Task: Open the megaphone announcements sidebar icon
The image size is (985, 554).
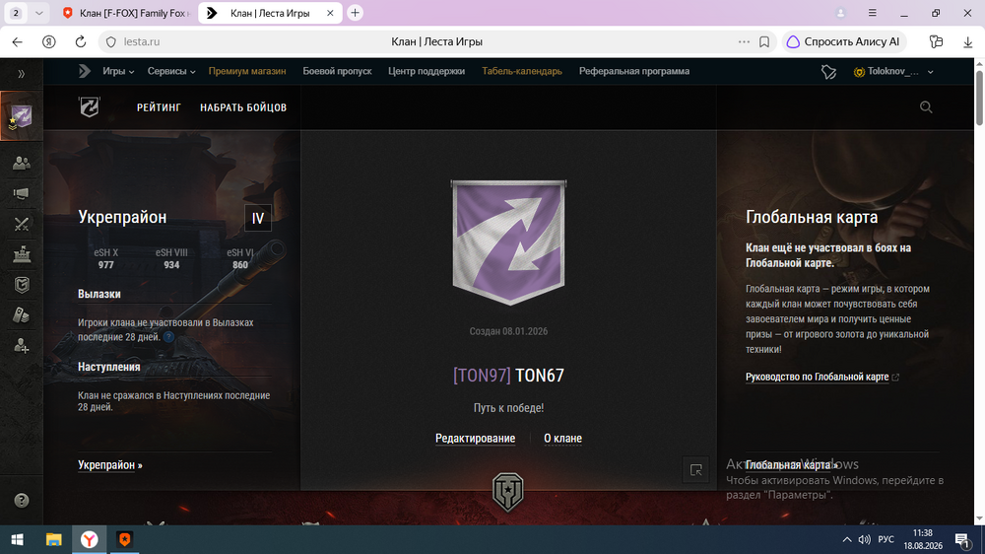Action: (22, 193)
